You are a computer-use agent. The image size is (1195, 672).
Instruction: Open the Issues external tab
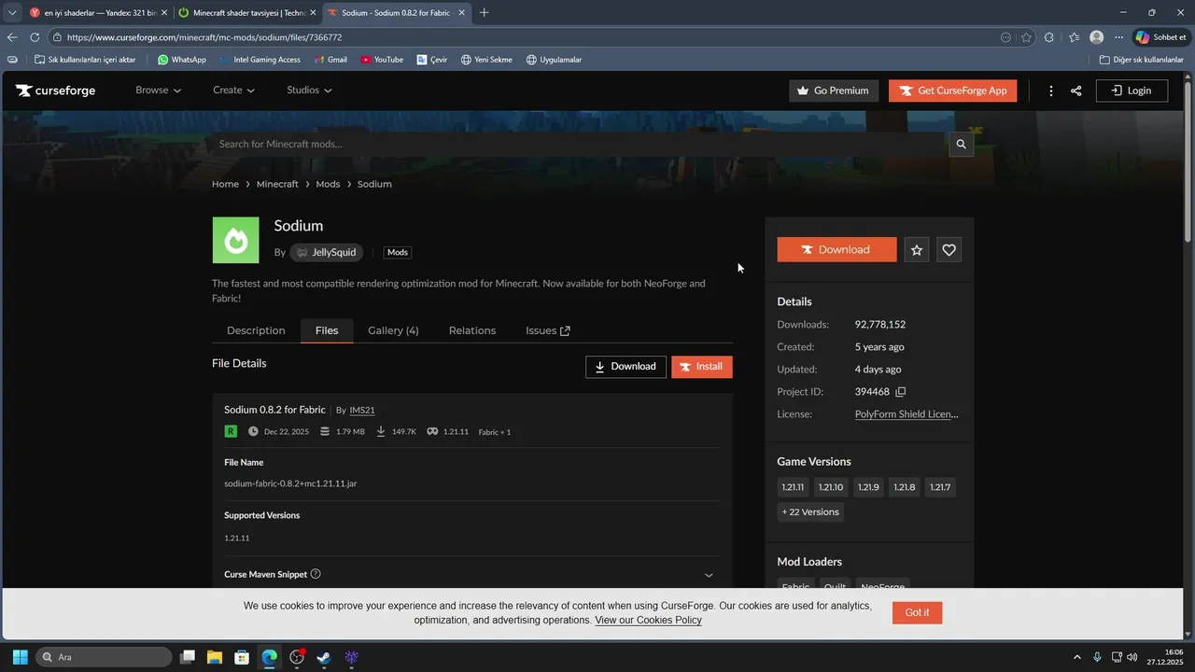(547, 330)
